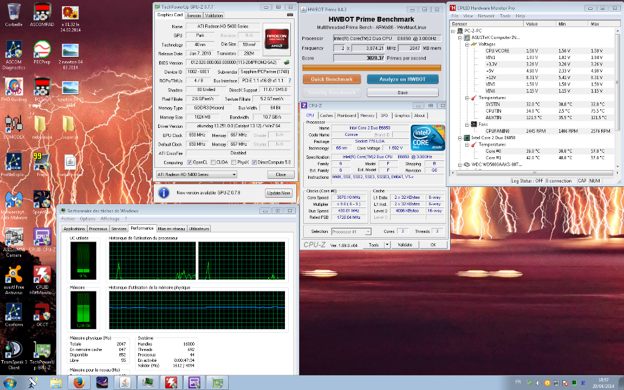The width and height of the screenshot is (624, 390).
Task: Launch SpeedFan from the desktop
Action: pyautogui.click(x=42, y=202)
